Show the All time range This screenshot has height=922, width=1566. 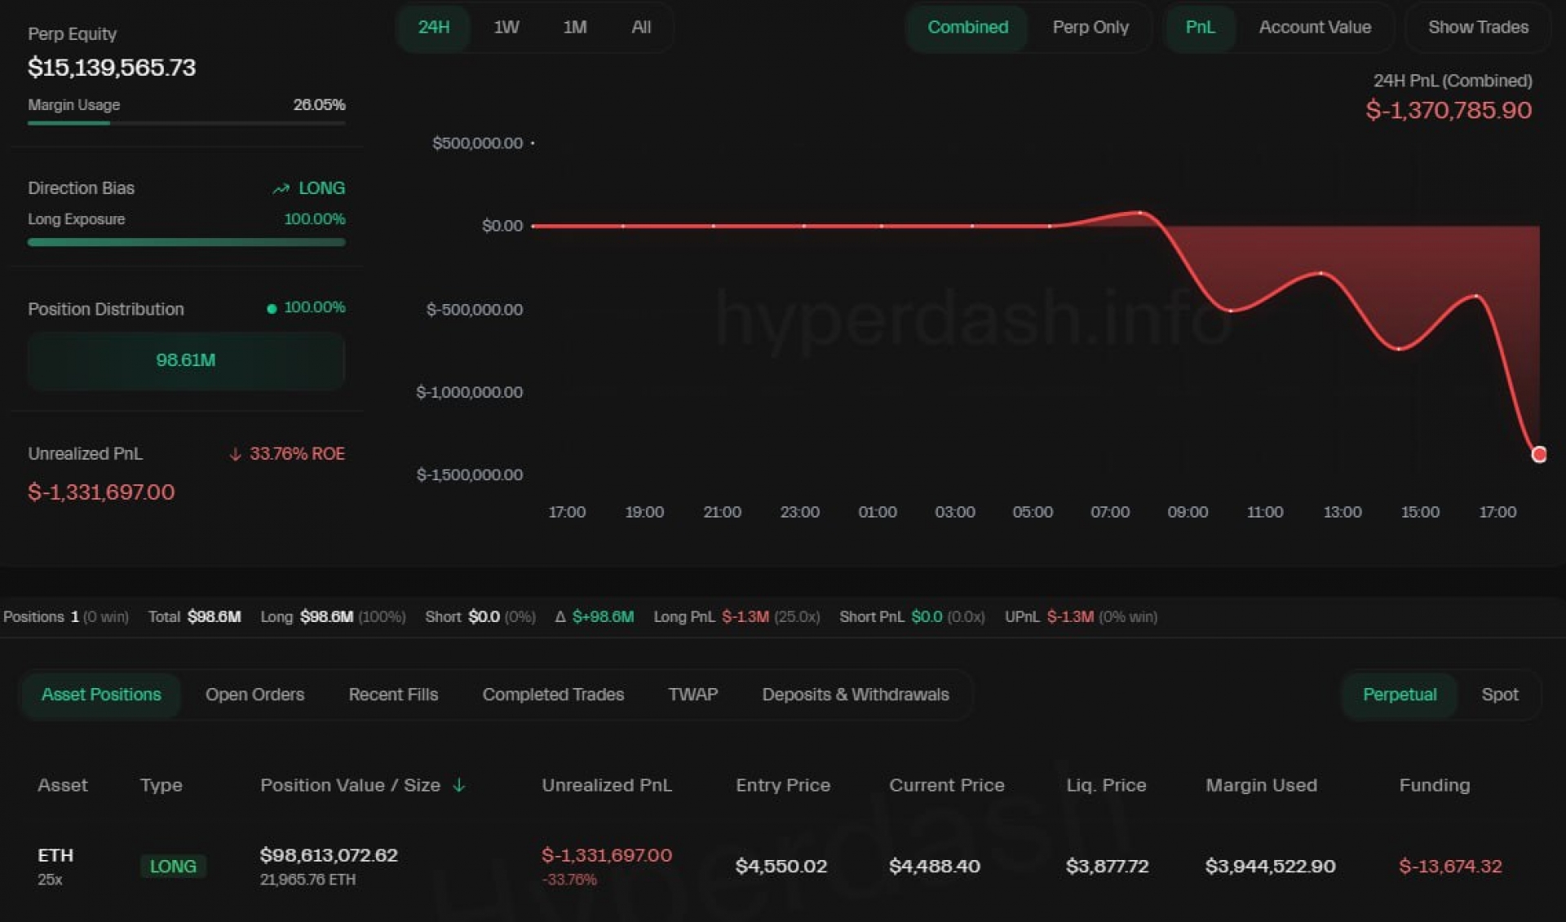coord(641,27)
